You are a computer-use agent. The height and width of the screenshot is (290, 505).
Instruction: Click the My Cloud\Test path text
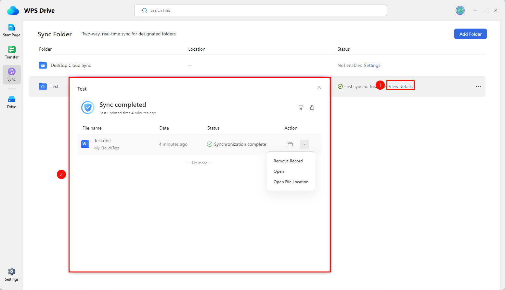coord(107,148)
